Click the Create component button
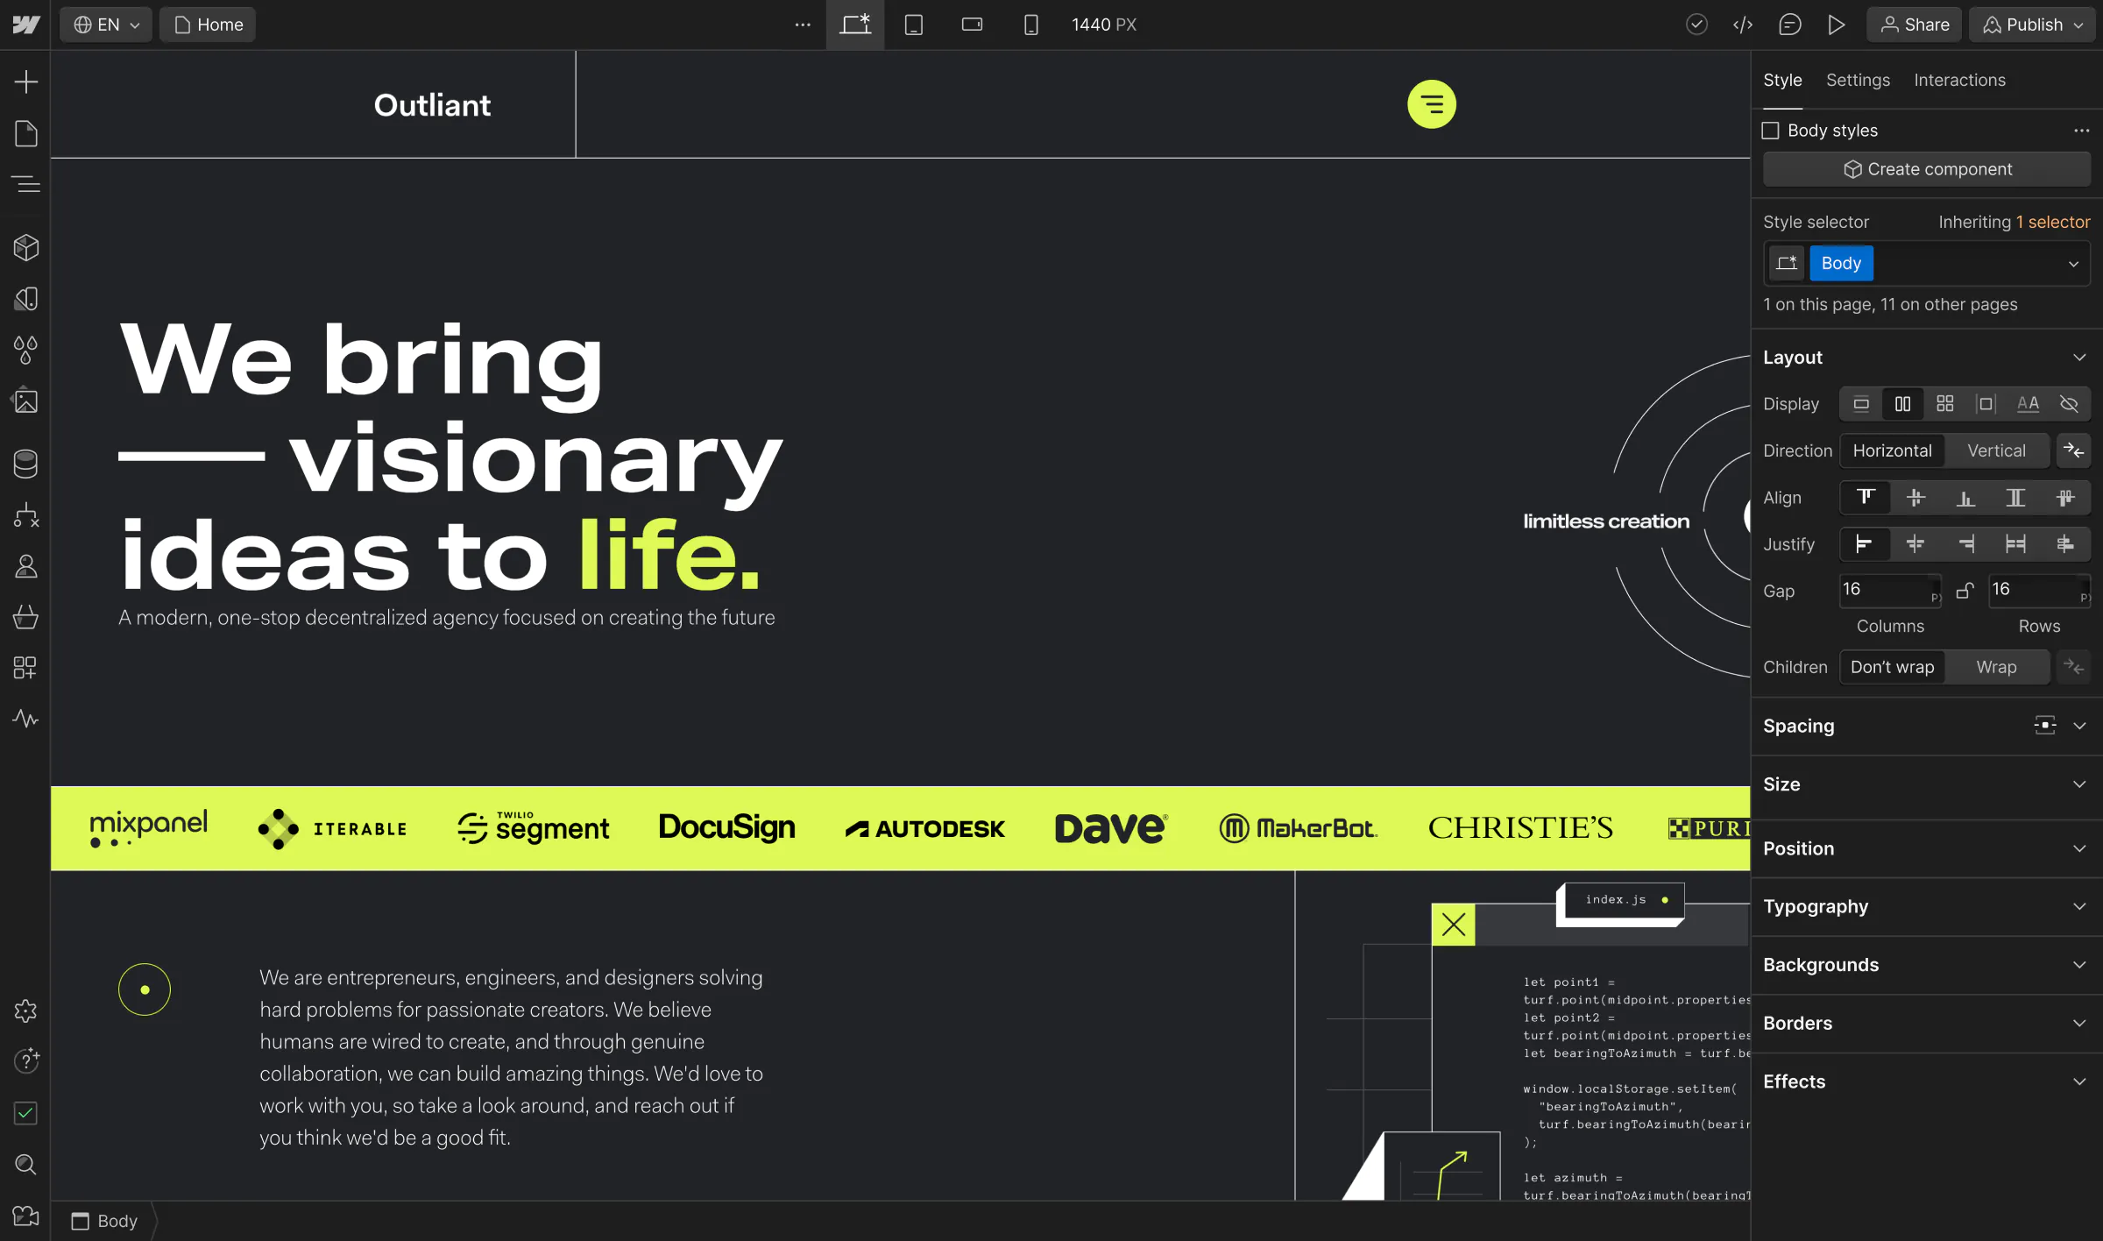Screen dimensions: 2103x1241 tap(1926, 169)
